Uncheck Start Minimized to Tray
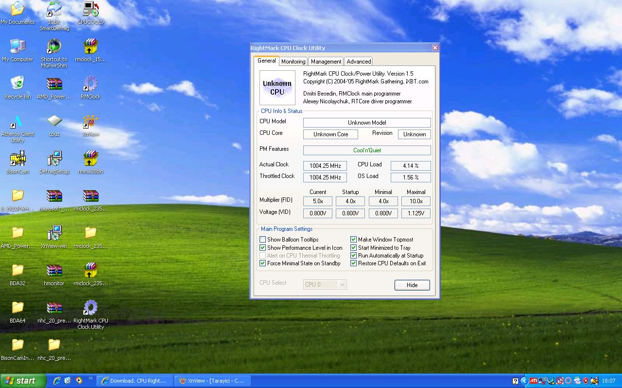Image resolution: width=622 pixels, height=388 pixels. pos(354,248)
